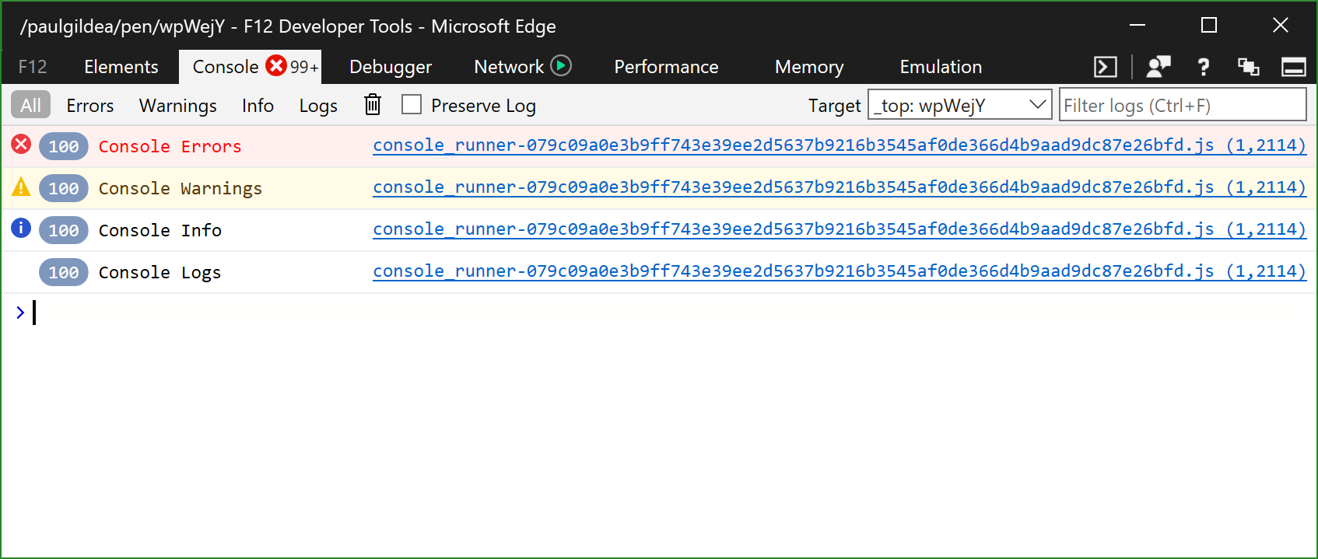Select the Console Info message text
The height and width of the screenshot is (559, 1318).
pos(159,230)
